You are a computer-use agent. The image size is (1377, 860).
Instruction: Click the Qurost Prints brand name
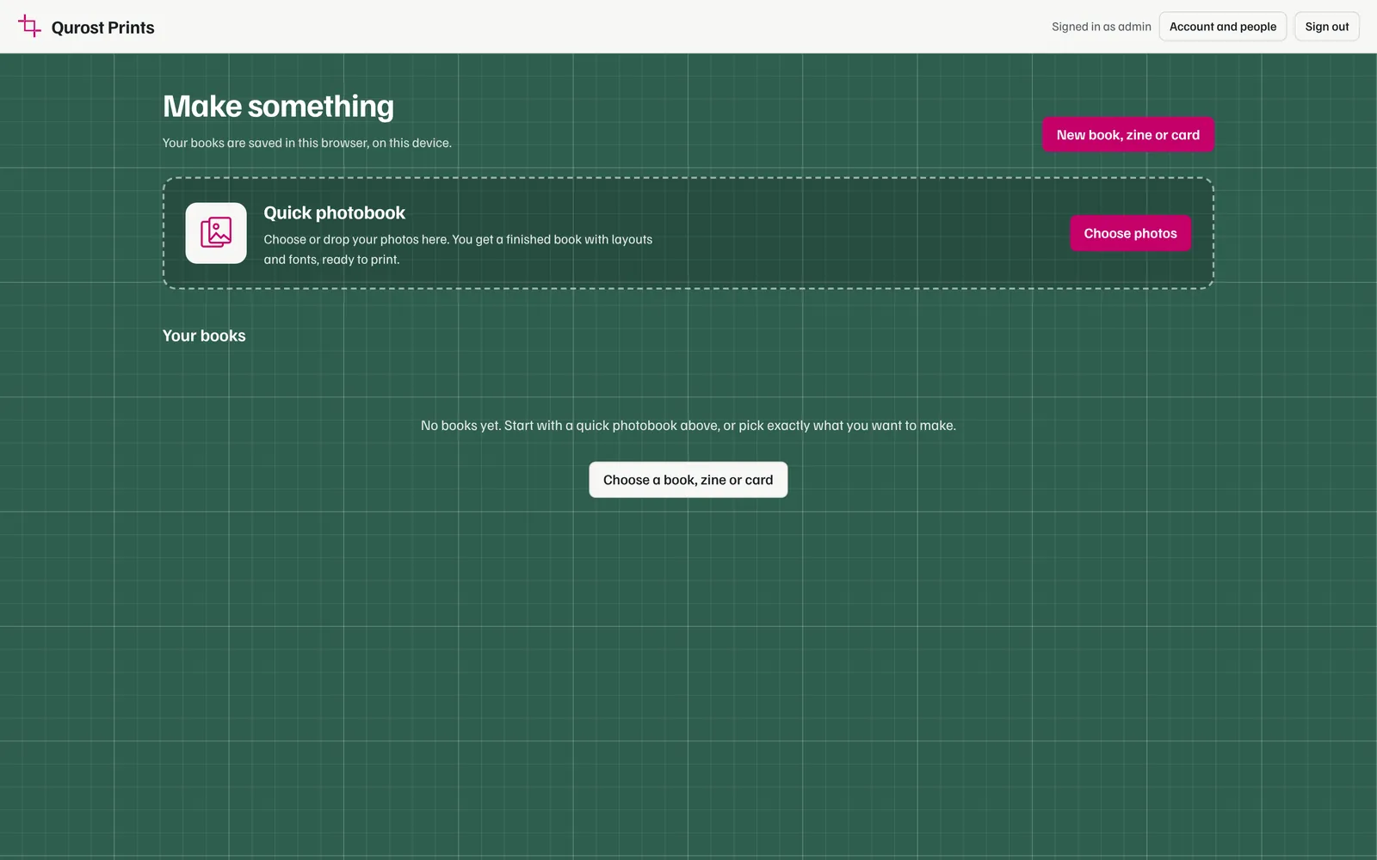coord(102,28)
